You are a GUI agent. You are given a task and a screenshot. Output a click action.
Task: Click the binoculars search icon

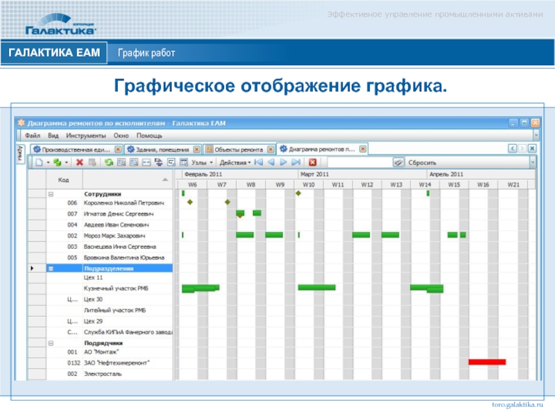(x=398, y=162)
